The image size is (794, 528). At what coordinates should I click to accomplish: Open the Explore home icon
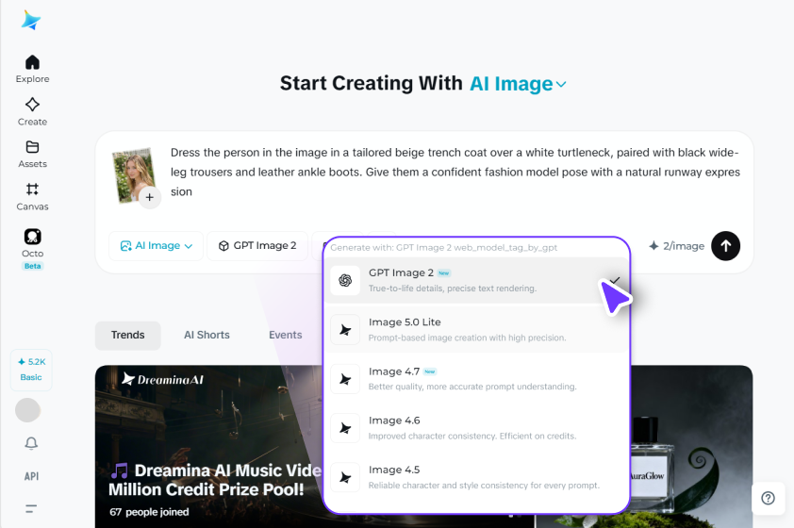point(32,62)
